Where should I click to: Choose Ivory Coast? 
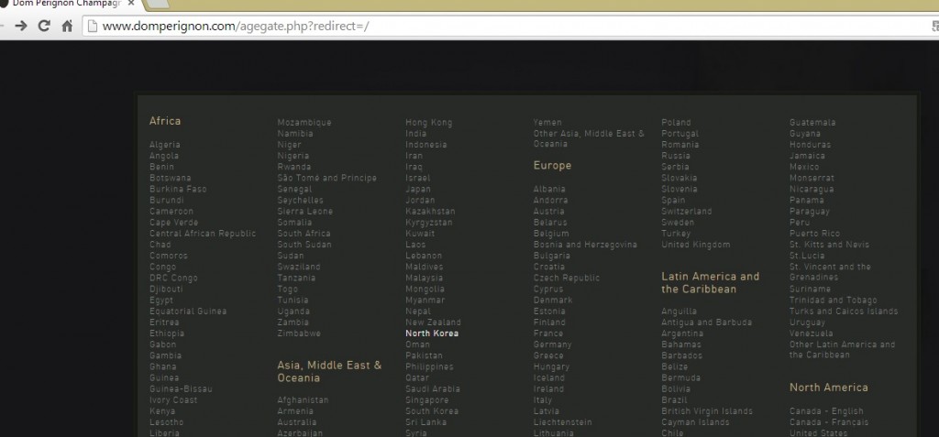pyautogui.click(x=173, y=399)
